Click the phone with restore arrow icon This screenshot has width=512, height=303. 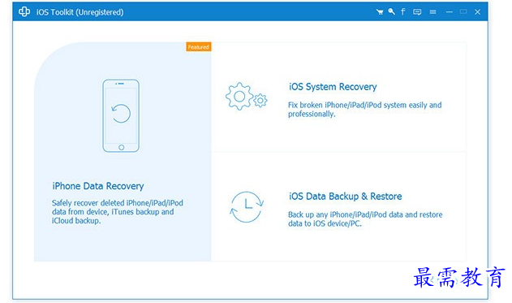121,115
